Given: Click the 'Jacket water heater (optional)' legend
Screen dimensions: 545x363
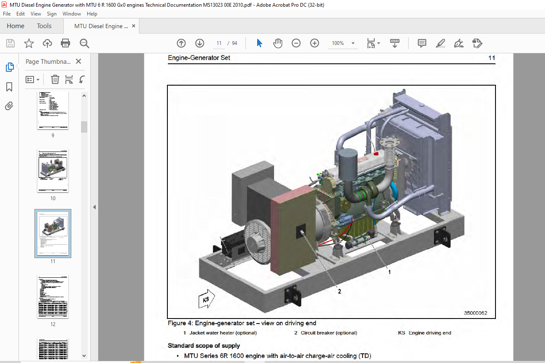Looking at the screenshot, I should 223,333.
